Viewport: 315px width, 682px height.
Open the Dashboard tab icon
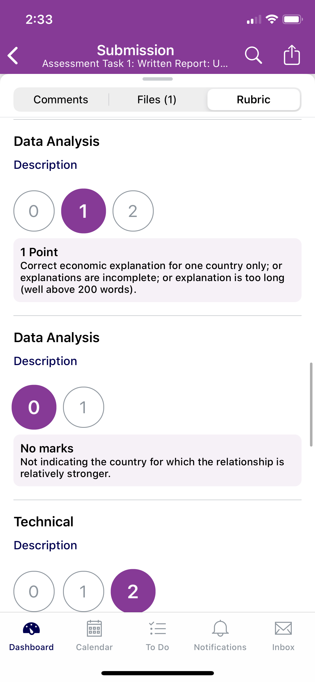pos(31,629)
